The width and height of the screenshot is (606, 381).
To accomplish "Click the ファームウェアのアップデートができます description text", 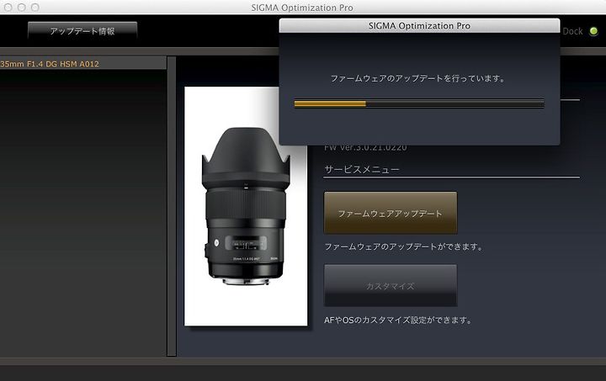I will tap(404, 246).
